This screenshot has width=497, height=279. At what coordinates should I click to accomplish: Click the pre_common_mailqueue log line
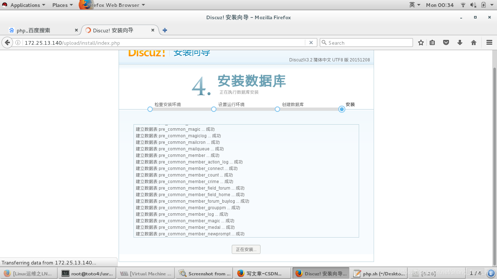pyautogui.click(x=180, y=149)
